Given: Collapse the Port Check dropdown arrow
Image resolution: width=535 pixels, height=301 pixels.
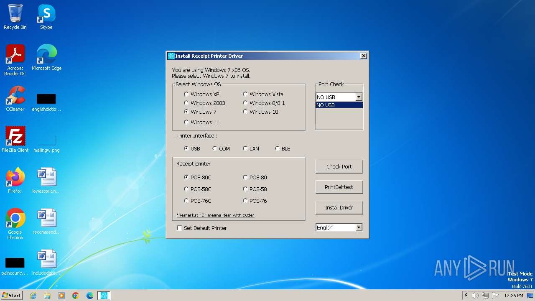Looking at the screenshot, I should point(359,97).
